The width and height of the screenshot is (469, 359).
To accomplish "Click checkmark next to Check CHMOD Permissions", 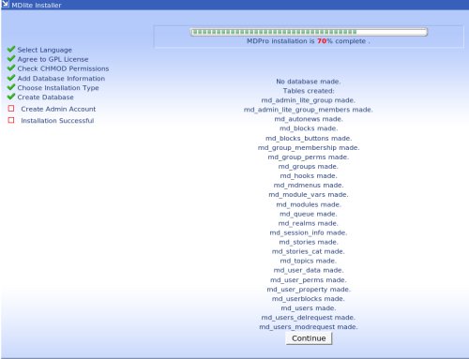I will pyautogui.click(x=11, y=67).
